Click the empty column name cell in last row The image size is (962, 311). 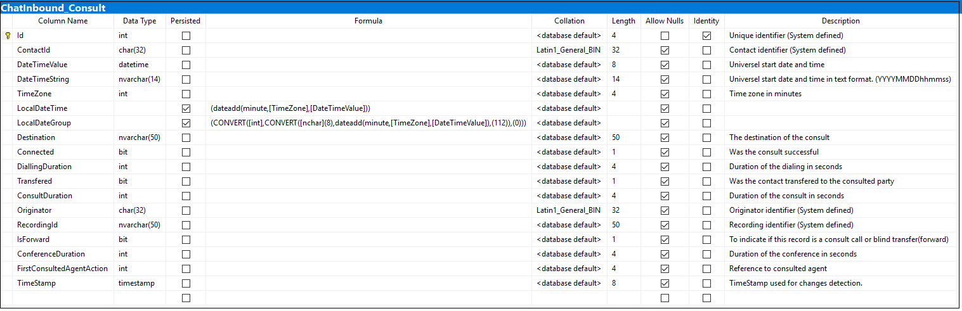[63, 298]
